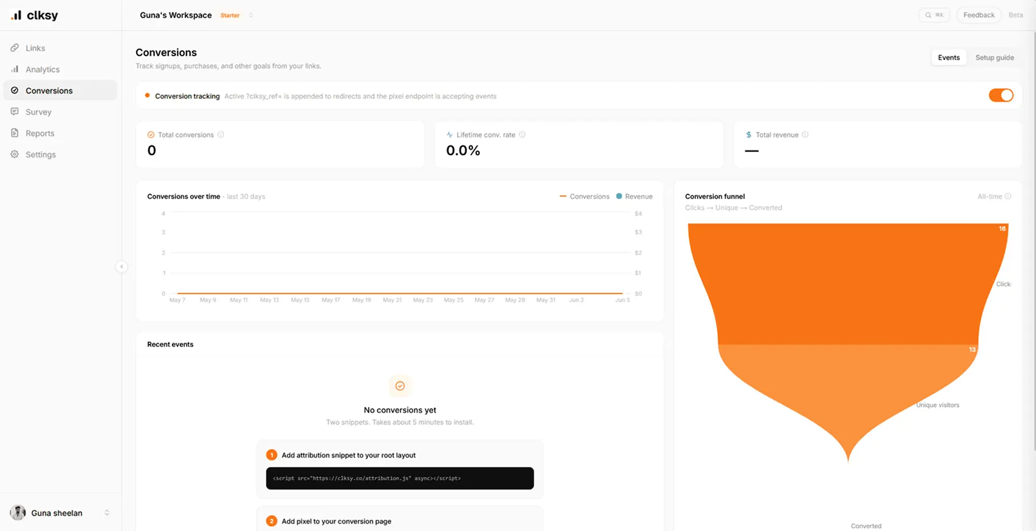
Task: Show info for Lifetime conv. rate
Action: [x=522, y=135]
